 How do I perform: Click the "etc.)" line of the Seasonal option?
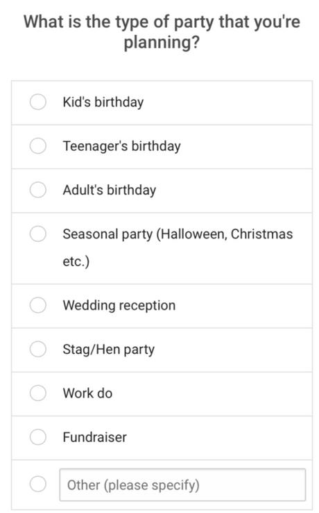click(76, 262)
